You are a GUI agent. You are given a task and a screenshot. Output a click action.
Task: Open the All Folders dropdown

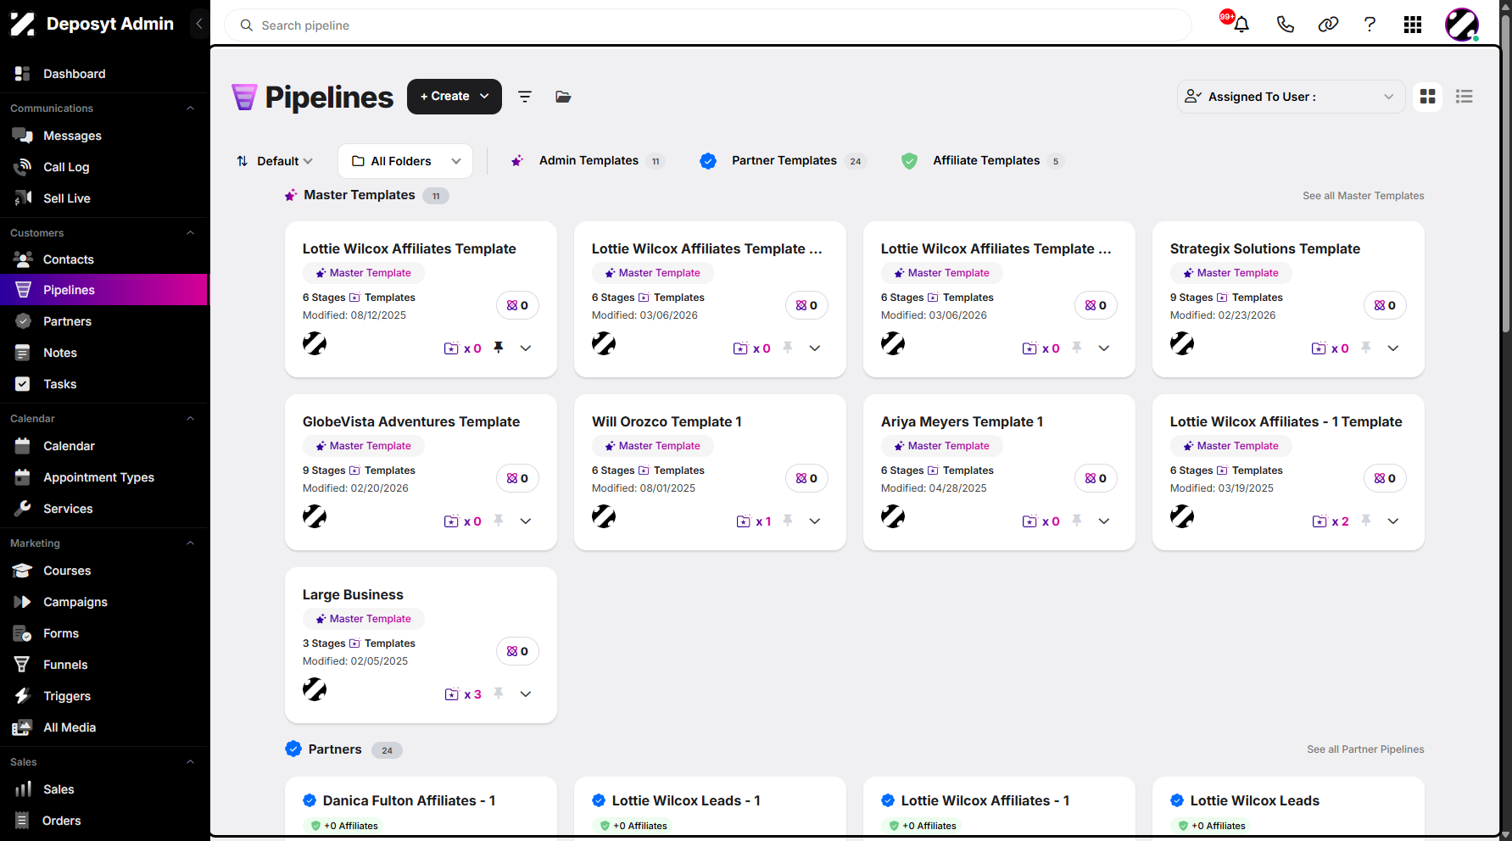tap(405, 161)
